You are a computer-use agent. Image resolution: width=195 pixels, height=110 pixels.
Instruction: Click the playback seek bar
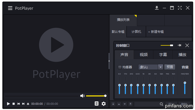click(x=42, y=96)
